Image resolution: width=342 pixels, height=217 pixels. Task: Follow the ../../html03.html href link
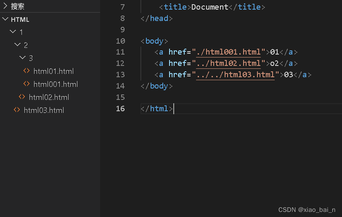[x=235, y=75]
